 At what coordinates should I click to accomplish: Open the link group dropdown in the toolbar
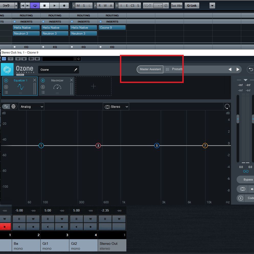click(x=158, y=6)
